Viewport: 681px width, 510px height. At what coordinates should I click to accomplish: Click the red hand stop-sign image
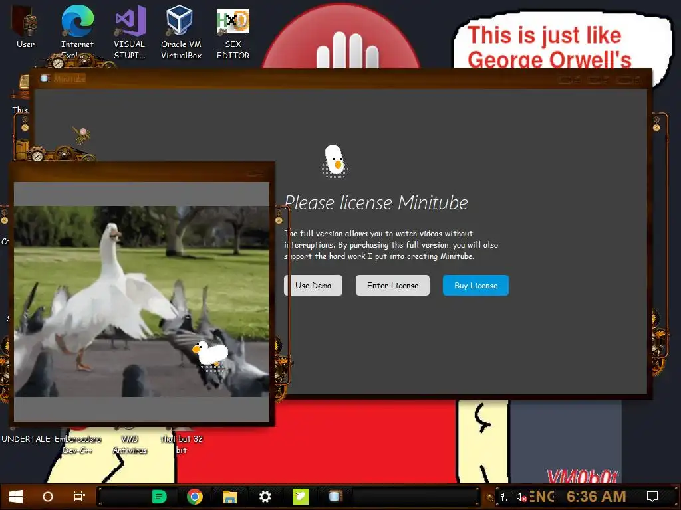[341, 37]
